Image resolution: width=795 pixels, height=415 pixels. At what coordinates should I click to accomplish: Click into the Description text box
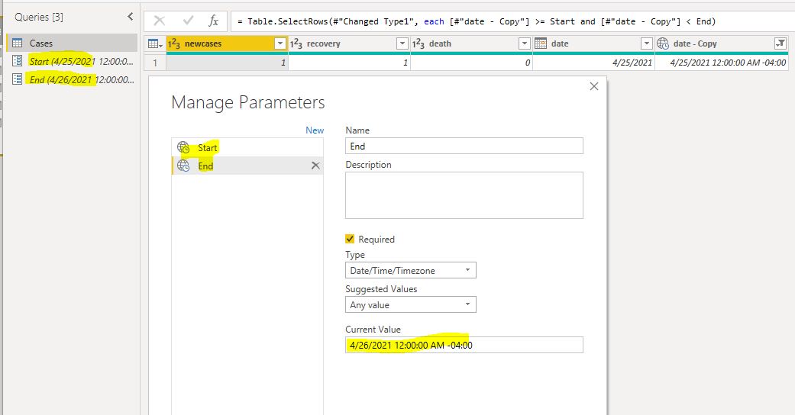(464, 195)
